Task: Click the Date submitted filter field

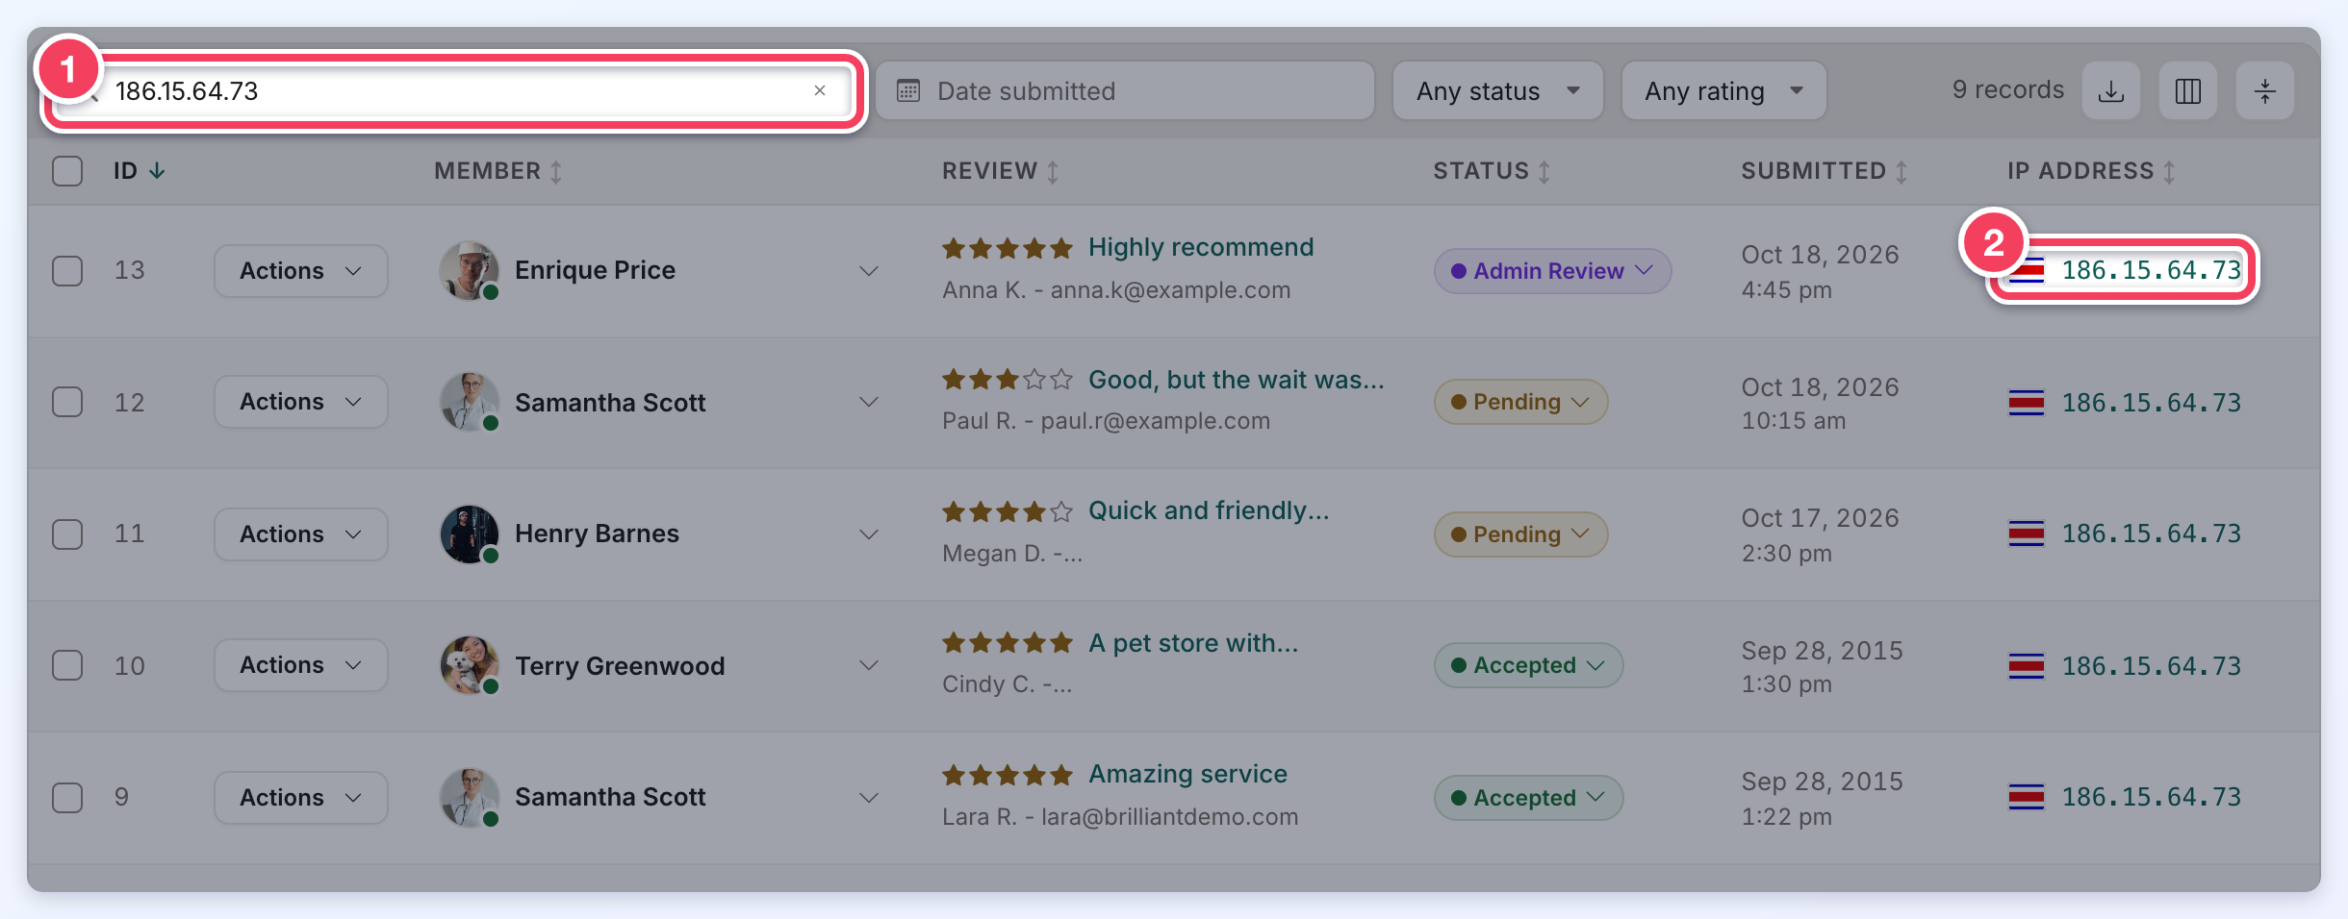Action: 1125,91
